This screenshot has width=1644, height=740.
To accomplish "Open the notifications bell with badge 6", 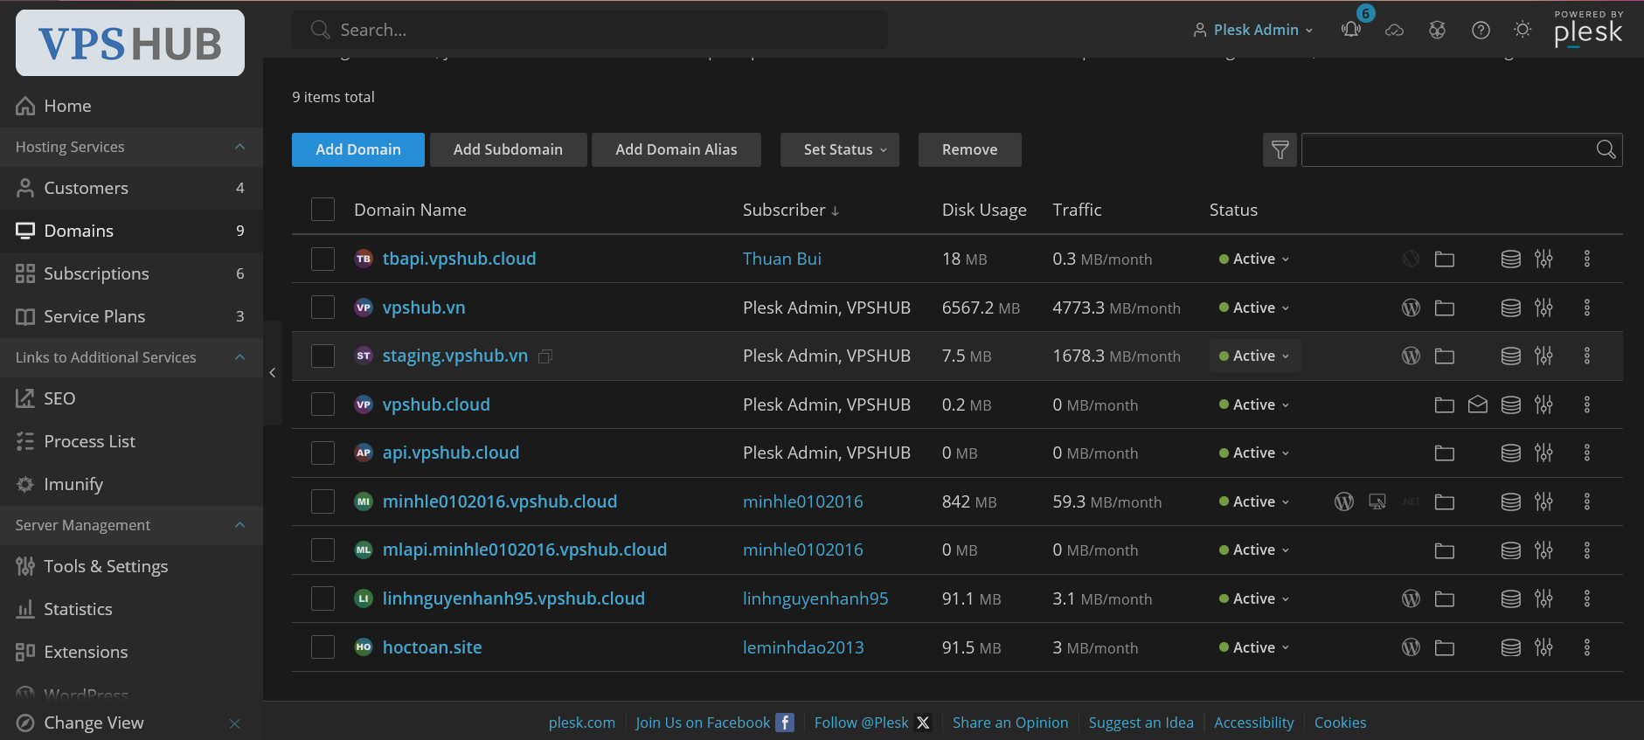I will (x=1351, y=30).
